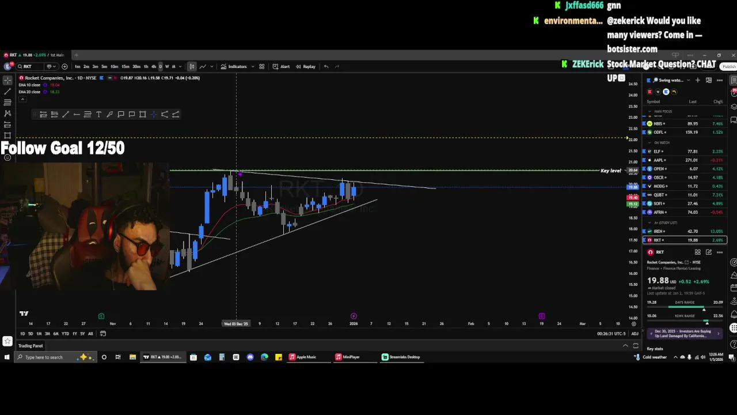This screenshot has height=415, width=737.
Task: Switch to the RKT 1st Main tab
Action: 35,55
